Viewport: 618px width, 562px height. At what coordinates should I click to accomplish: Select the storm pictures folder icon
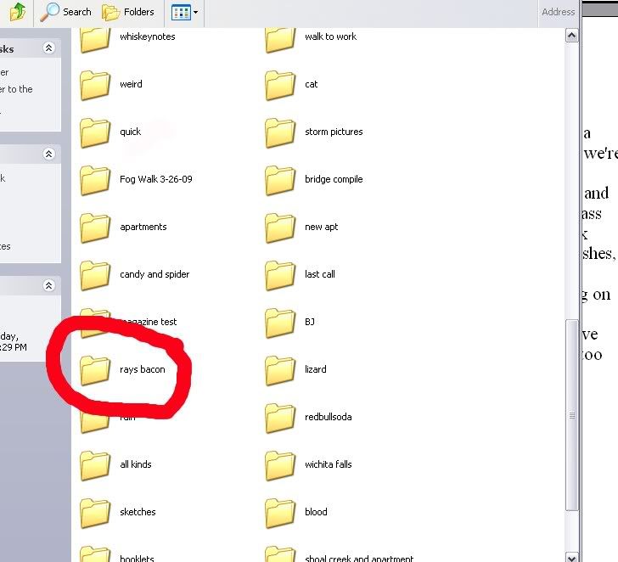click(x=280, y=132)
